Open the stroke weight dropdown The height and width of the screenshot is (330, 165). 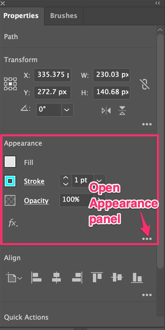[x=99, y=181]
